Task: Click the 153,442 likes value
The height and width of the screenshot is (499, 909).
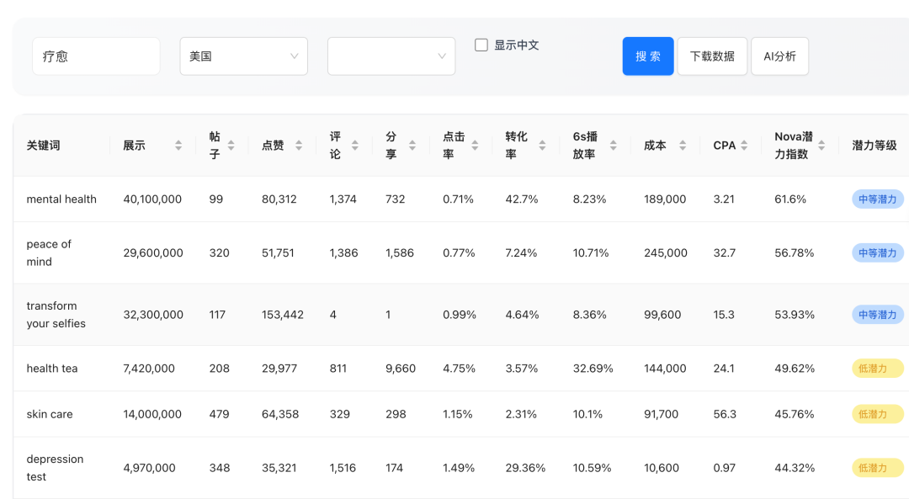Action: pos(282,315)
